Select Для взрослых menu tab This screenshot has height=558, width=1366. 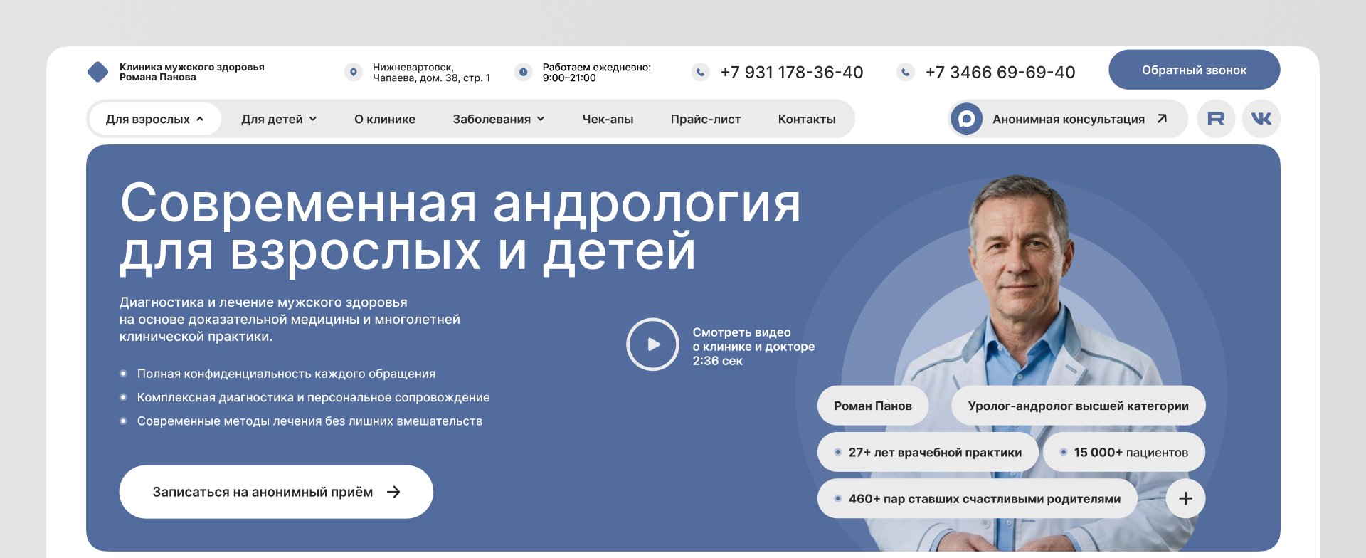[x=154, y=119]
